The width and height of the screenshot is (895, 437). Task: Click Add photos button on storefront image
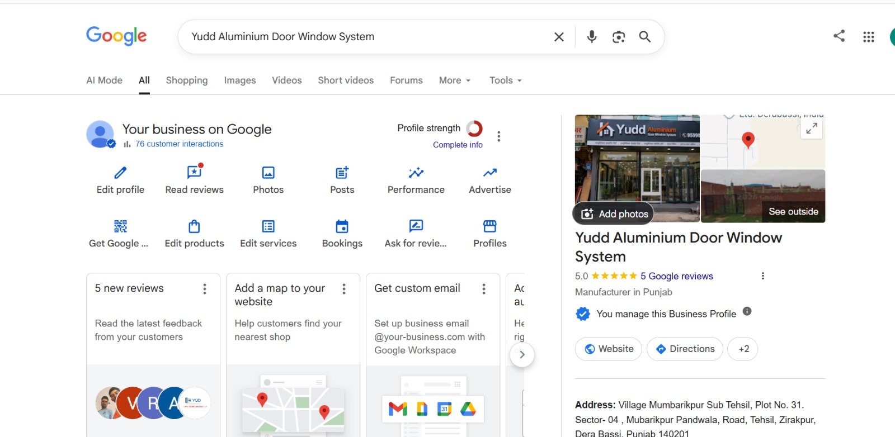(x=614, y=213)
